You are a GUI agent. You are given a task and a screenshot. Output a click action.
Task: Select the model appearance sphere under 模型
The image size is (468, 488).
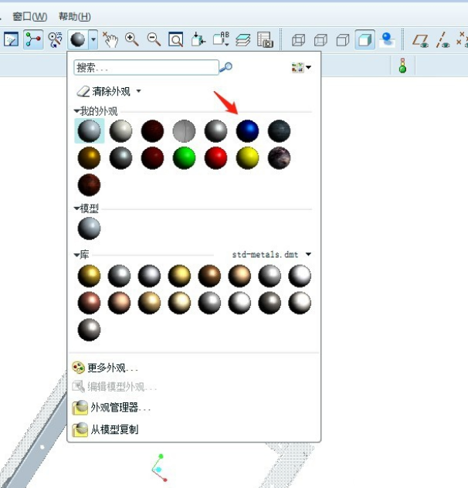tap(89, 229)
